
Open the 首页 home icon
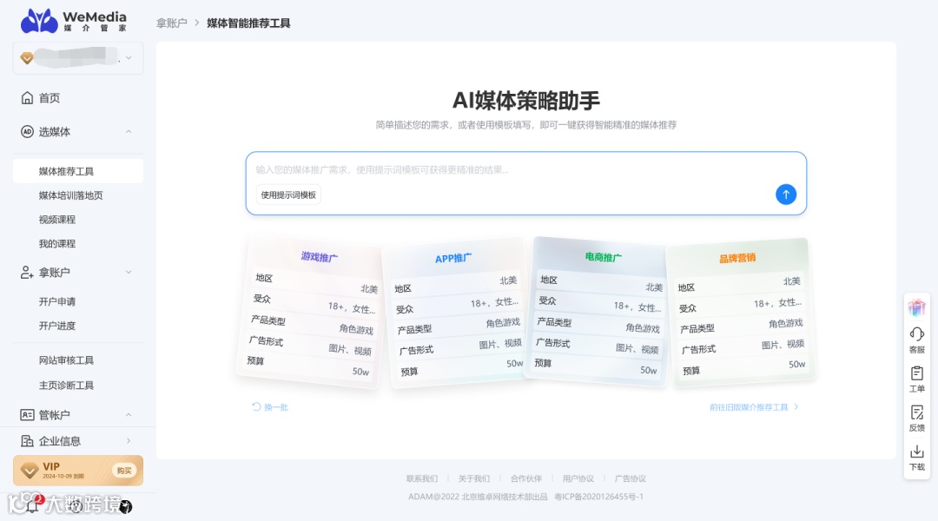(x=27, y=97)
